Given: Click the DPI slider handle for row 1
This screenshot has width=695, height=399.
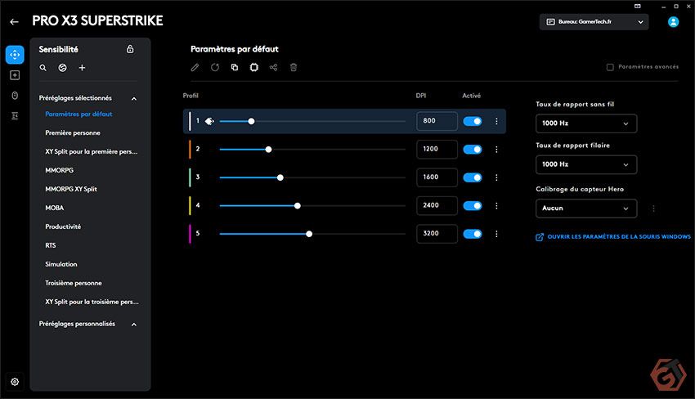Looking at the screenshot, I should pyautogui.click(x=251, y=121).
